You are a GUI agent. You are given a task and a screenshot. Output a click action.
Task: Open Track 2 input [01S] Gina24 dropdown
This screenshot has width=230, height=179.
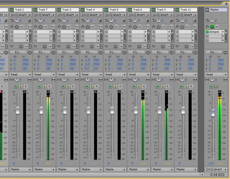coord(21,15)
